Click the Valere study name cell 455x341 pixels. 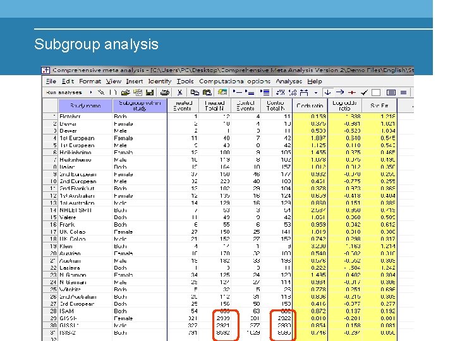click(85, 217)
